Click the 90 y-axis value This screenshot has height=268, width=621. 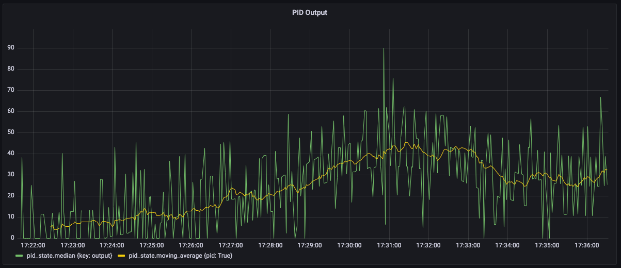click(x=10, y=48)
